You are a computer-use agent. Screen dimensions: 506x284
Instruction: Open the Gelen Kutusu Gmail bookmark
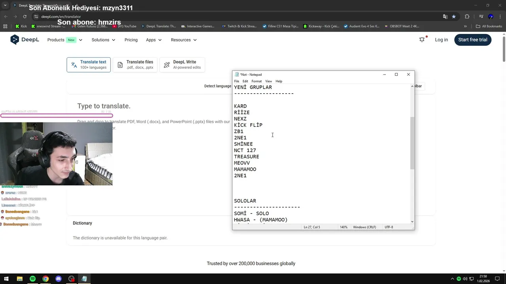89,26
